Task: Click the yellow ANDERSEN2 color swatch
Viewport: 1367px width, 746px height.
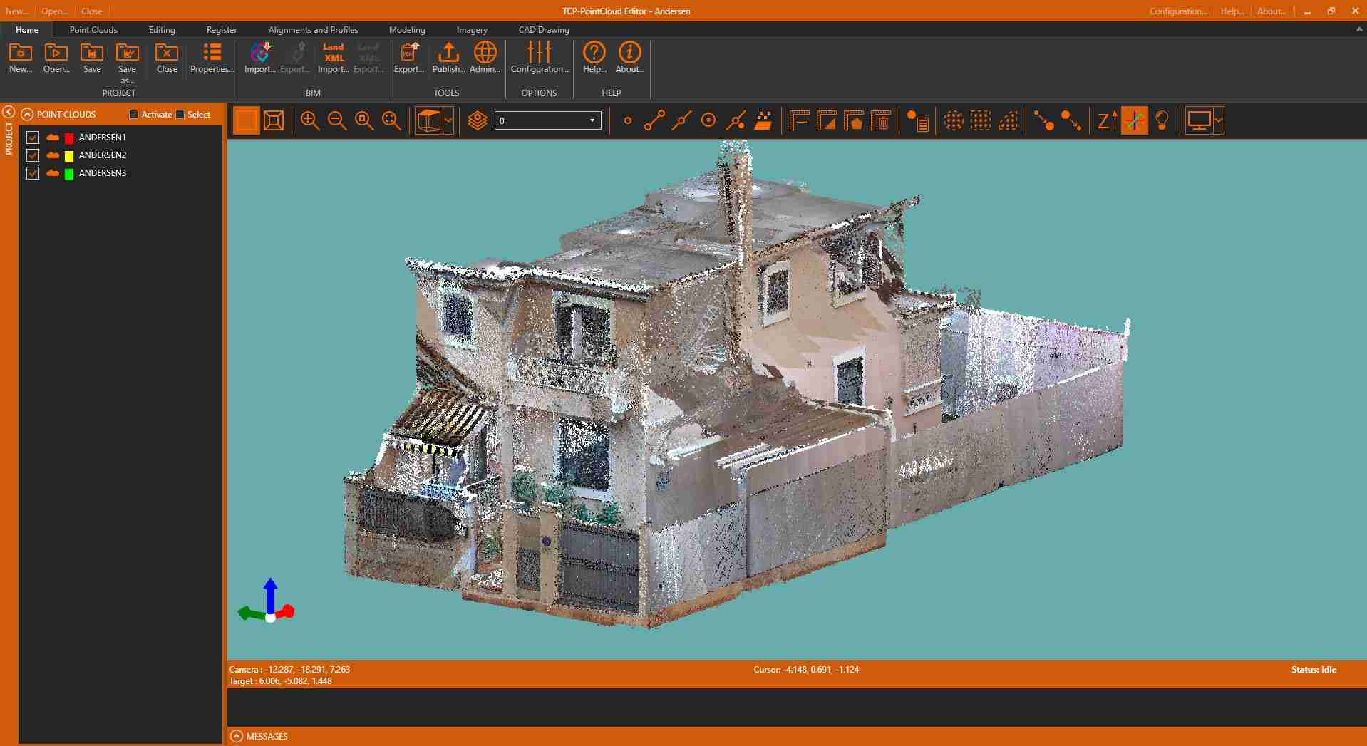Action: tap(69, 156)
